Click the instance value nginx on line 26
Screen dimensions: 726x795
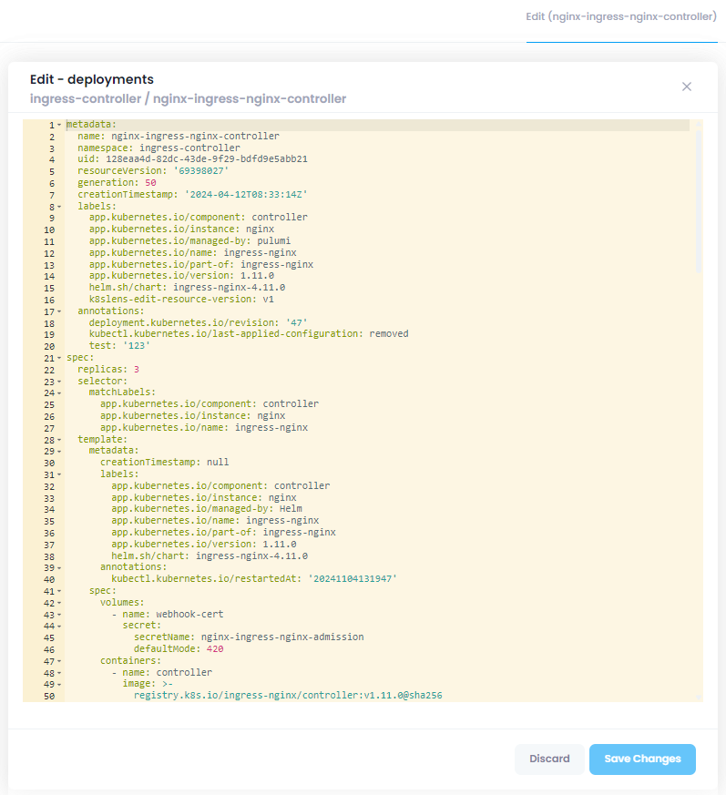(x=271, y=416)
